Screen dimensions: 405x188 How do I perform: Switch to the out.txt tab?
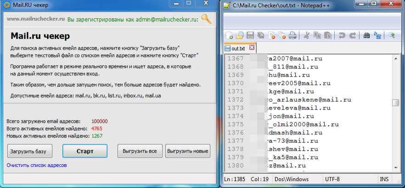point(240,48)
